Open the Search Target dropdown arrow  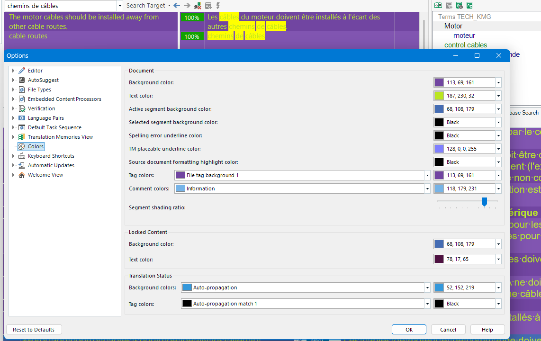[169, 6]
